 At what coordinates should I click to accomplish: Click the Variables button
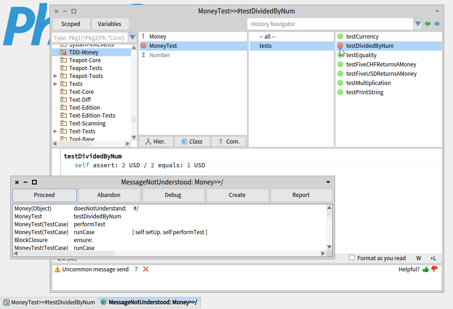(110, 24)
